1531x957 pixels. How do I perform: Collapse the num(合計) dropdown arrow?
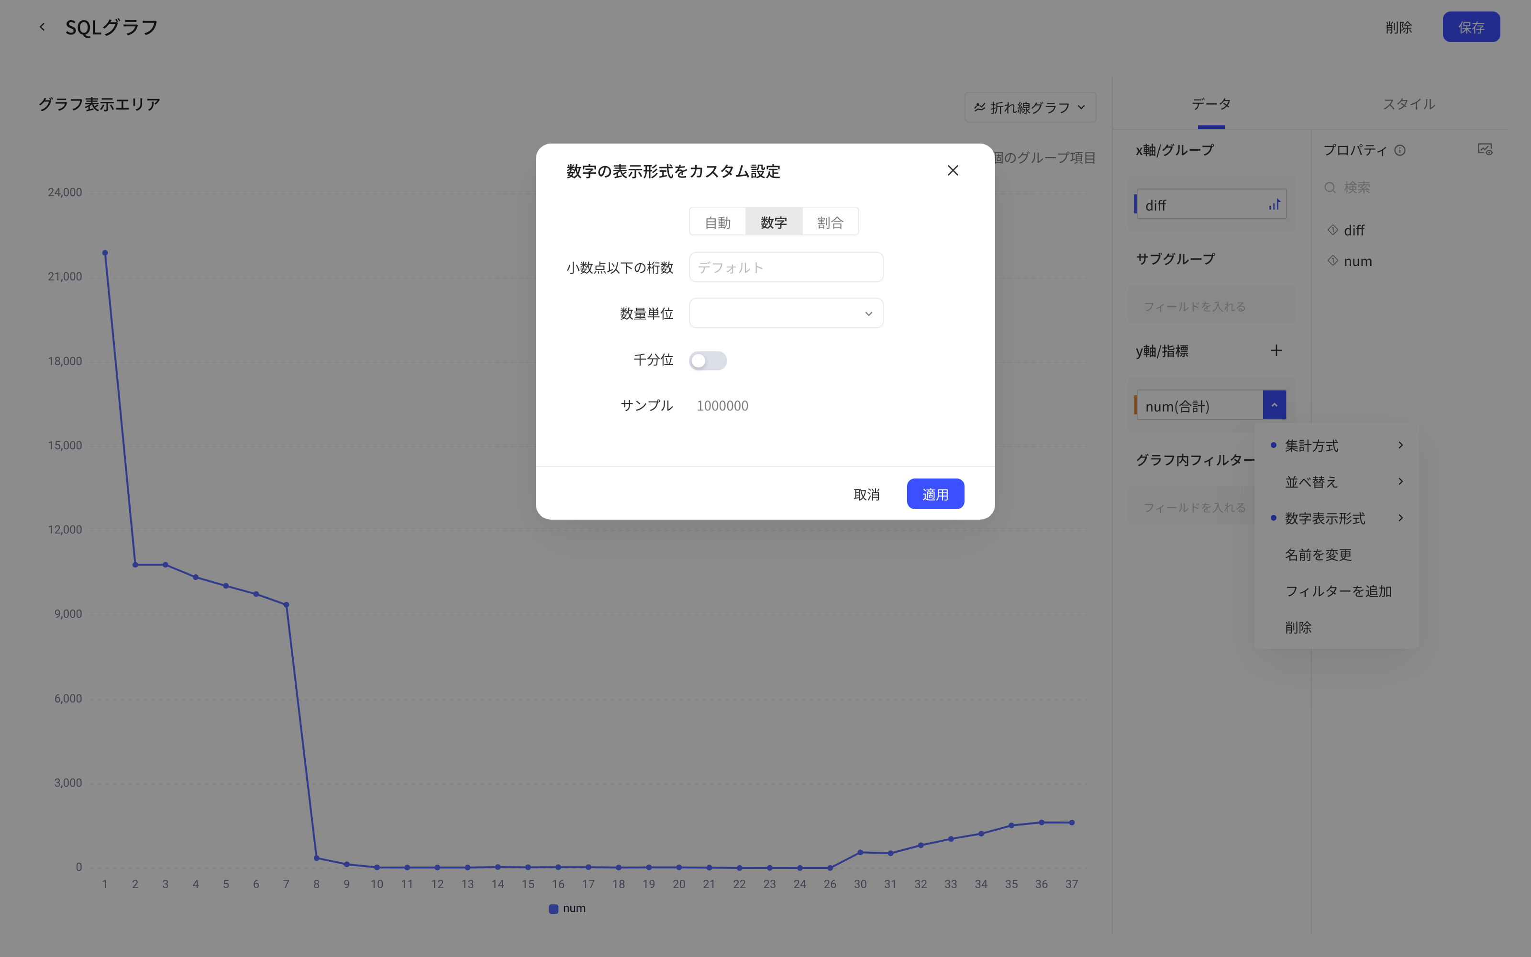click(1274, 404)
